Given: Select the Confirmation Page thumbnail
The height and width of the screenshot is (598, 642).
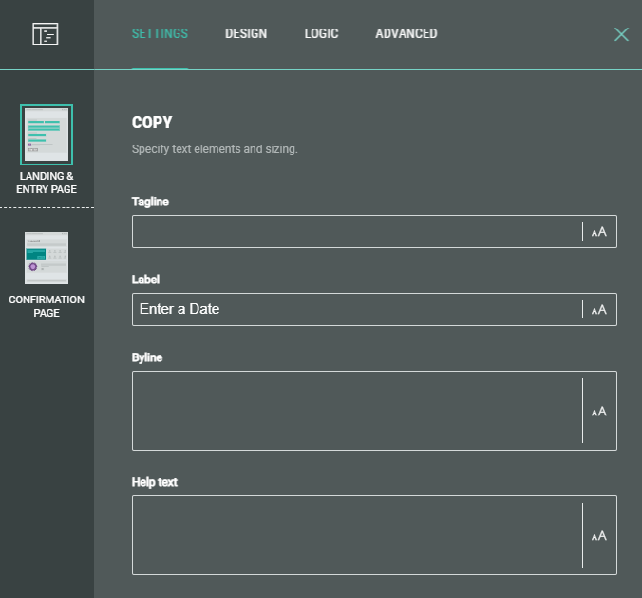Looking at the screenshot, I should (47, 258).
